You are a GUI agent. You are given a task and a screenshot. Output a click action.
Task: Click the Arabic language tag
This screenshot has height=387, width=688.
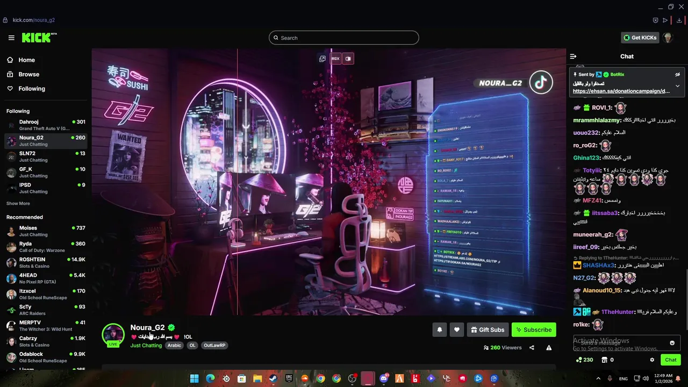click(x=174, y=346)
